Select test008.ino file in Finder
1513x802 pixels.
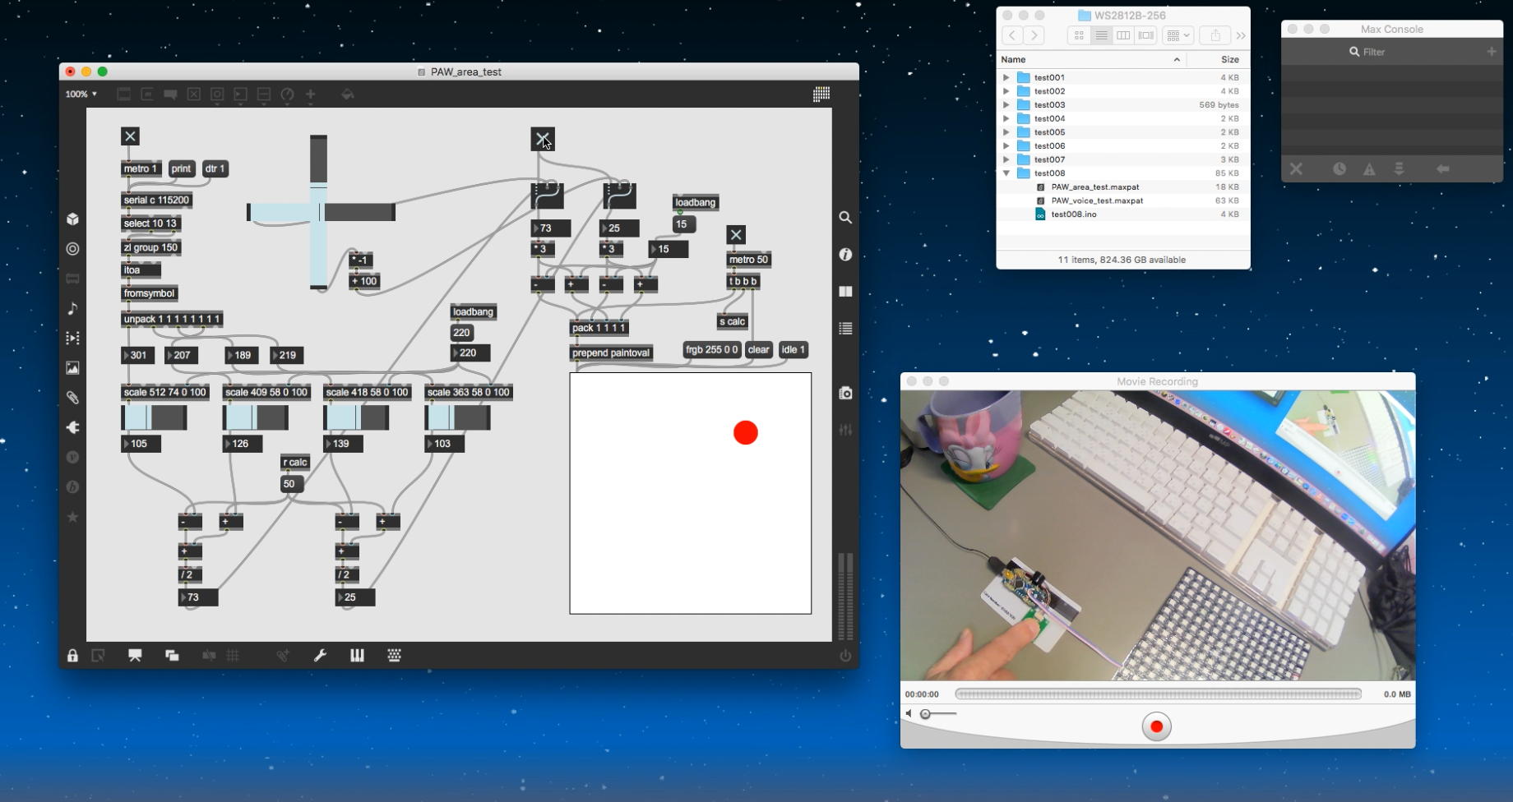[1123, 214]
